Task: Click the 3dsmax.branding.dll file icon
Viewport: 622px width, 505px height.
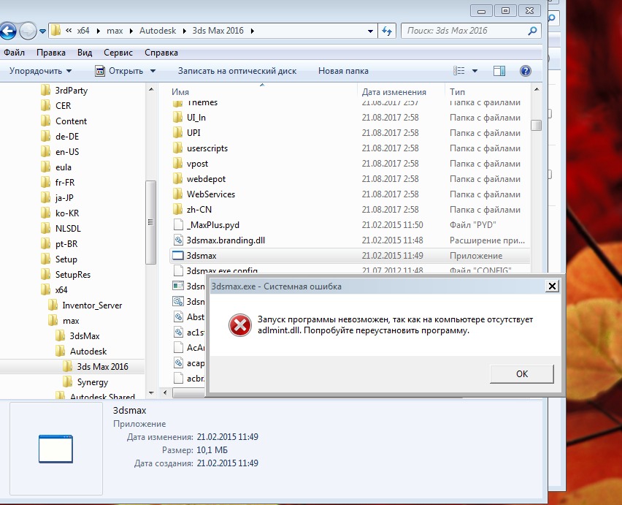Action: click(x=178, y=240)
